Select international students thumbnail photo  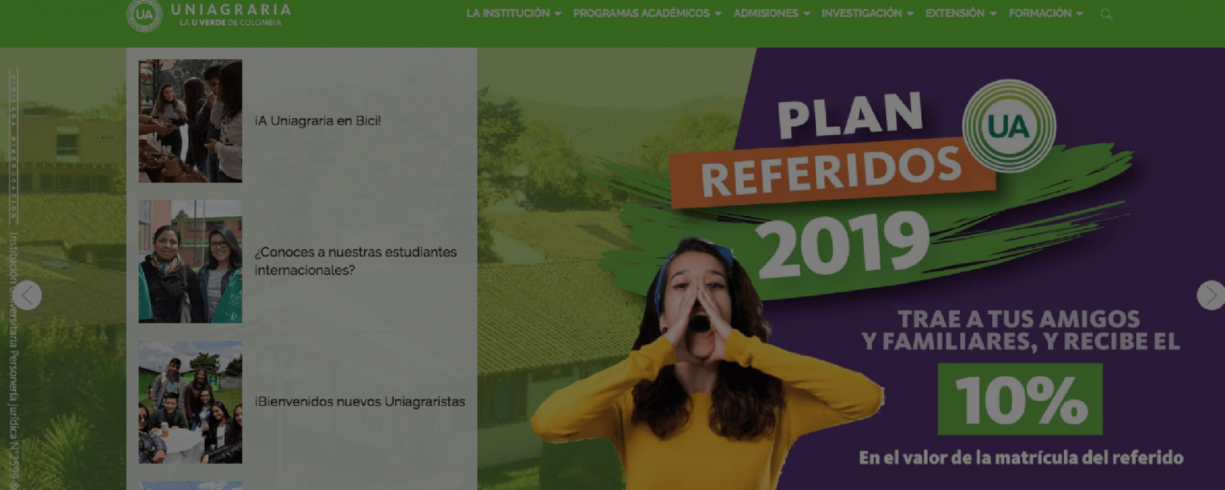click(190, 262)
